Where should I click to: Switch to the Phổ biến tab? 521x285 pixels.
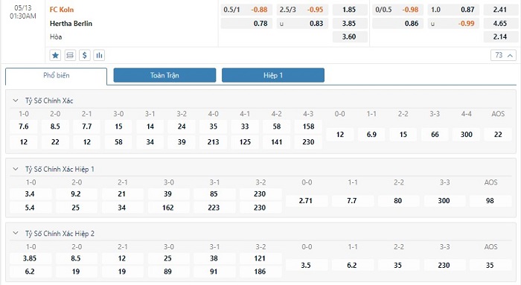(56, 76)
